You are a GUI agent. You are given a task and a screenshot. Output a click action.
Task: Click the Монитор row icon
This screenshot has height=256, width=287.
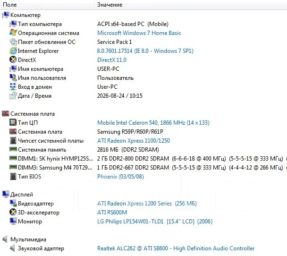point(13,221)
